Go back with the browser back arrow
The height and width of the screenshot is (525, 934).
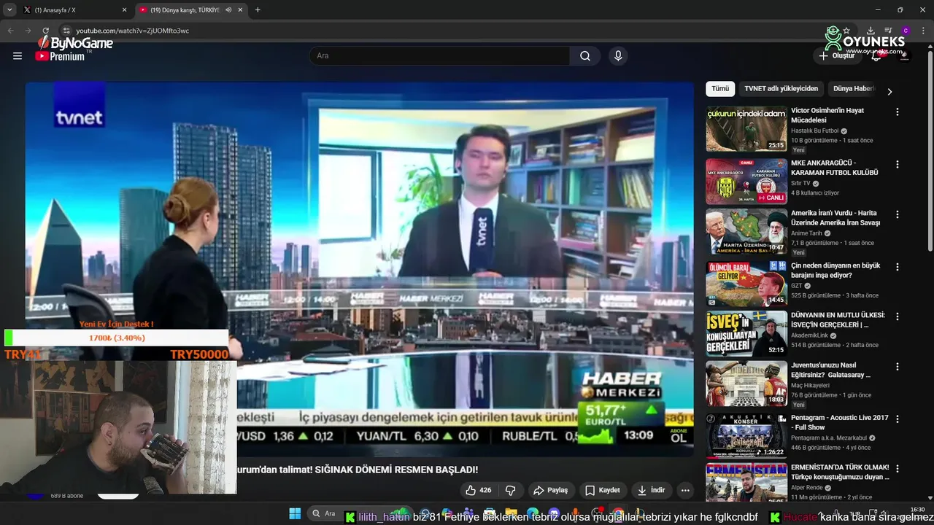tap(10, 31)
